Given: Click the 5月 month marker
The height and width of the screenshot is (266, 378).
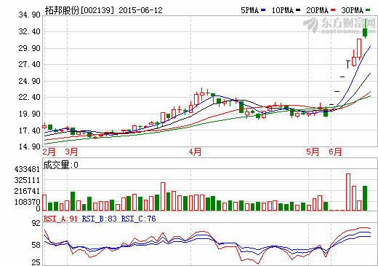Looking at the screenshot, I should point(313,152).
